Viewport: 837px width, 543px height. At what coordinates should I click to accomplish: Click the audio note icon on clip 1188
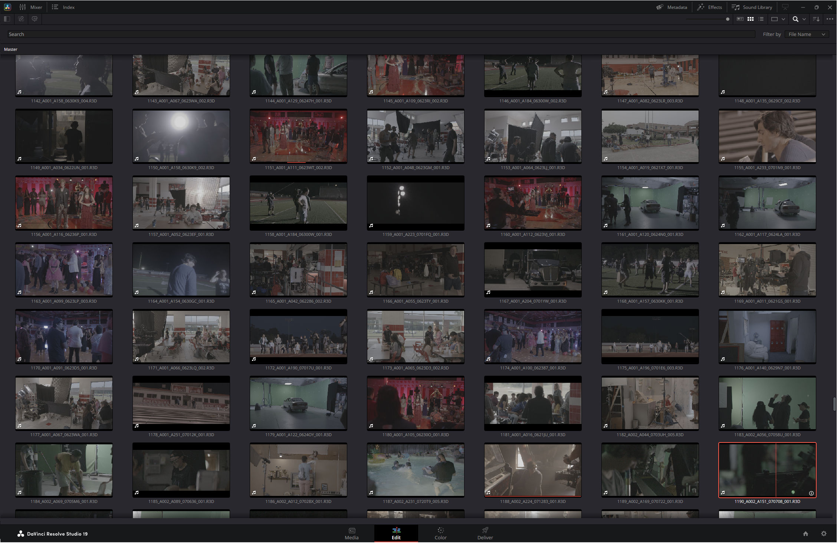[488, 493]
